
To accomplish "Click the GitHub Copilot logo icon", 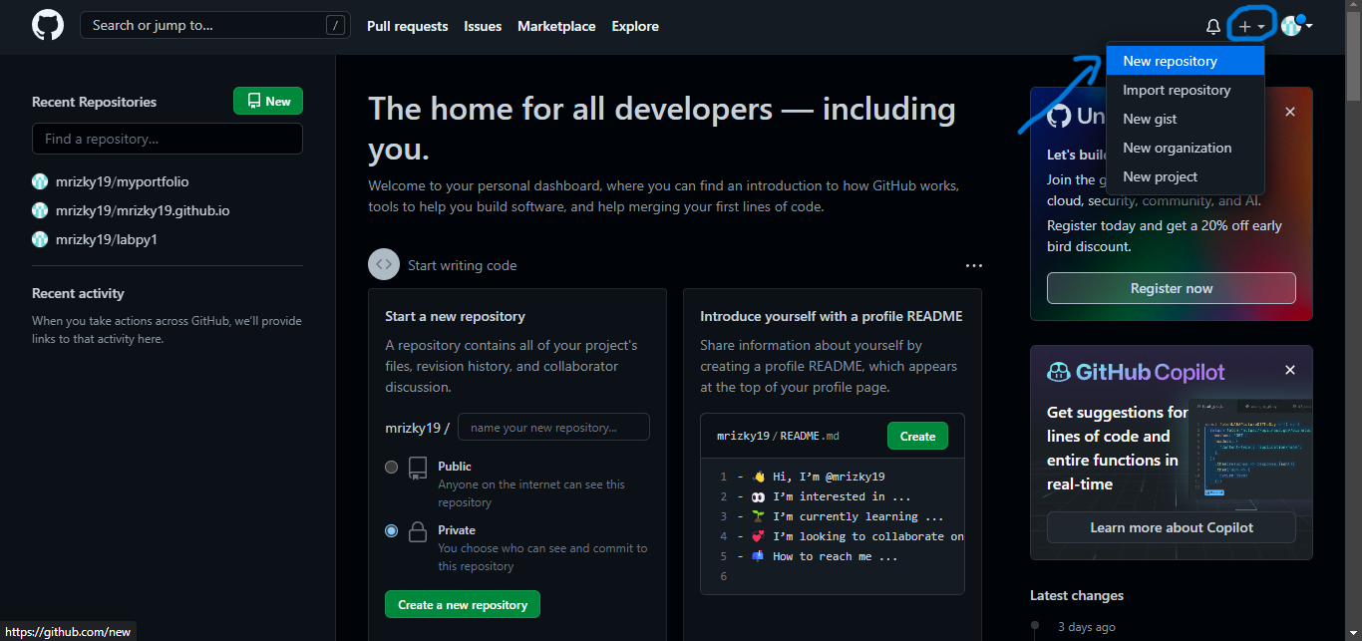I will pyautogui.click(x=1059, y=371).
